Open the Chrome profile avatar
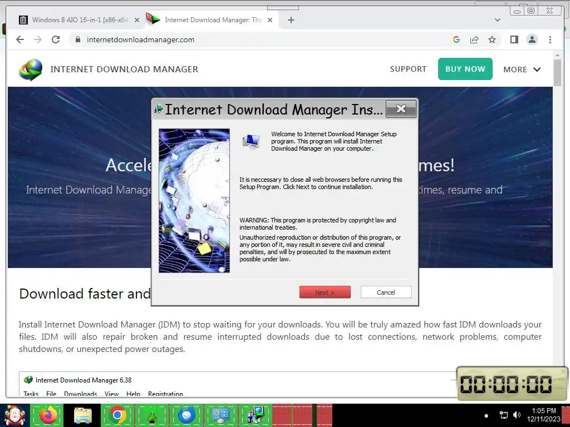Screen dimensions: 570x427 [x=532, y=39]
